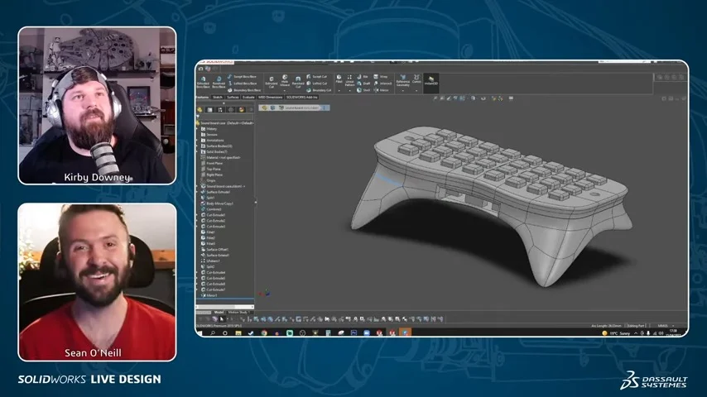
Task: Choose Boundary Boss/Base in the ribbon
Action: pos(244,90)
